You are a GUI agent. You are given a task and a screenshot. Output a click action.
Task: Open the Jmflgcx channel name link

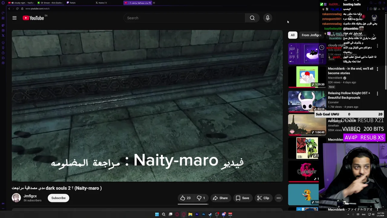point(30,196)
